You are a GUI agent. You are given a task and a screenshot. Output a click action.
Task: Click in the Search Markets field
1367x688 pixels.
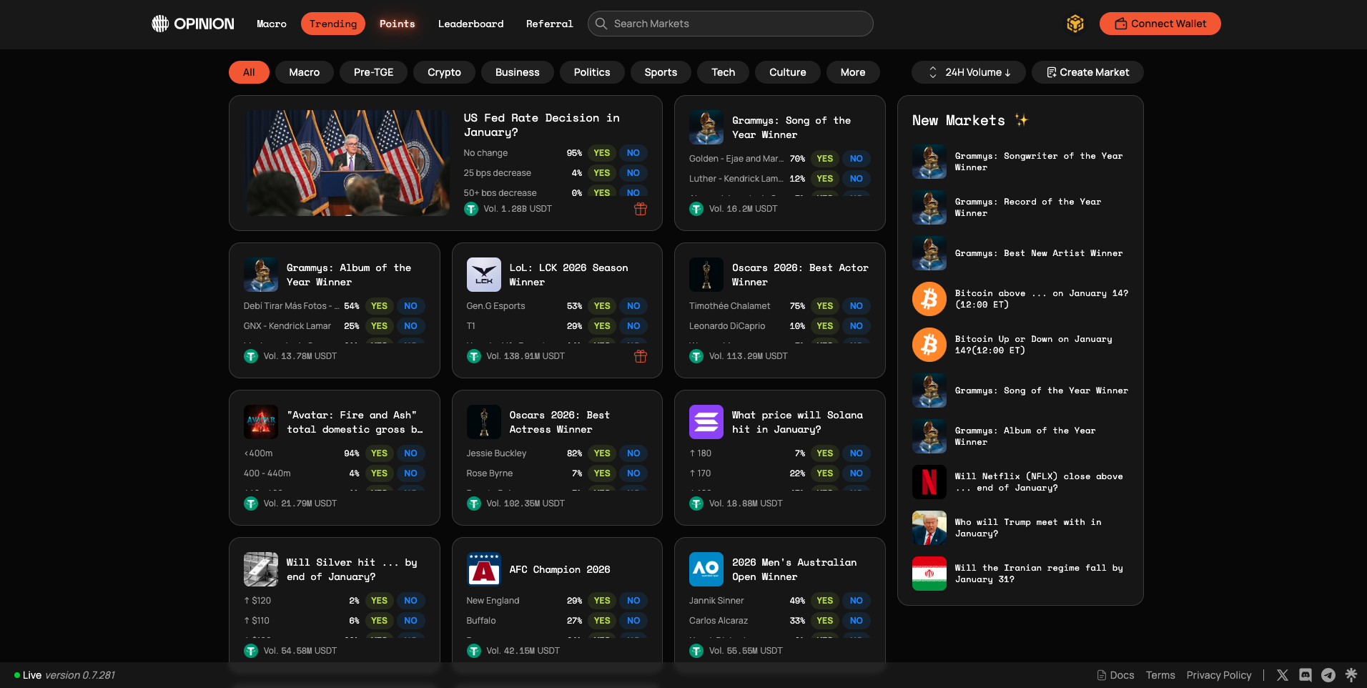(x=731, y=24)
